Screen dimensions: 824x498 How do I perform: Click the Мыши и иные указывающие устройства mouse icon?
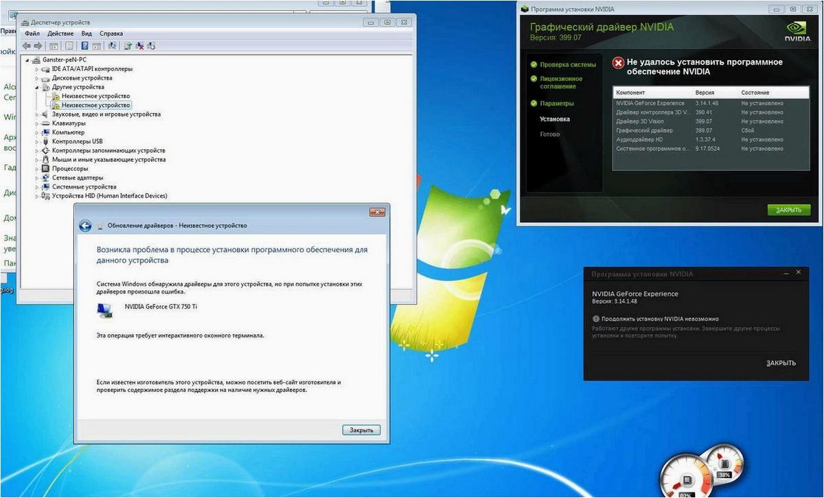coord(46,159)
